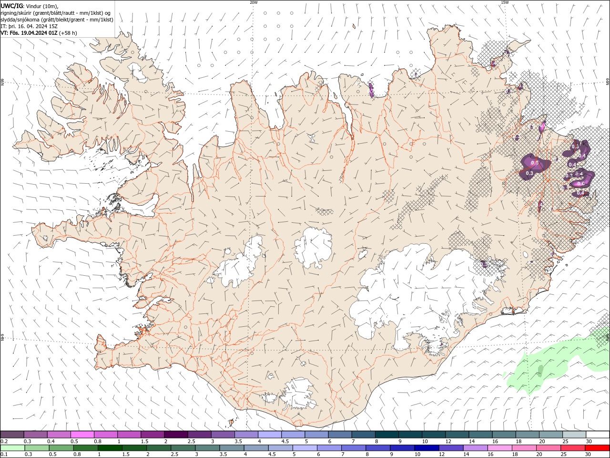This screenshot has height=458, width=610.
Task: Click the 'rigning/skúrir' rain legend description line
Action: [x=56, y=12]
